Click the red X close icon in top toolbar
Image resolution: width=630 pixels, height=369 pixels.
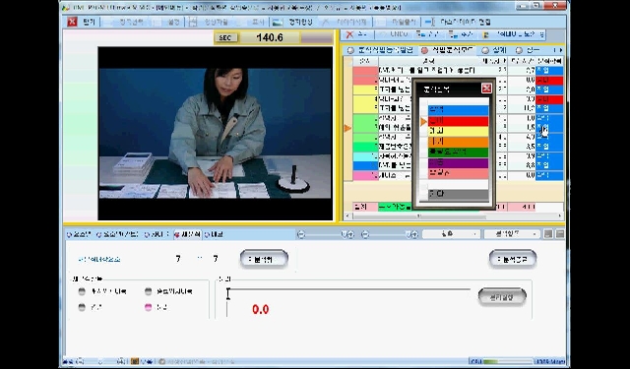click(72, 22)
